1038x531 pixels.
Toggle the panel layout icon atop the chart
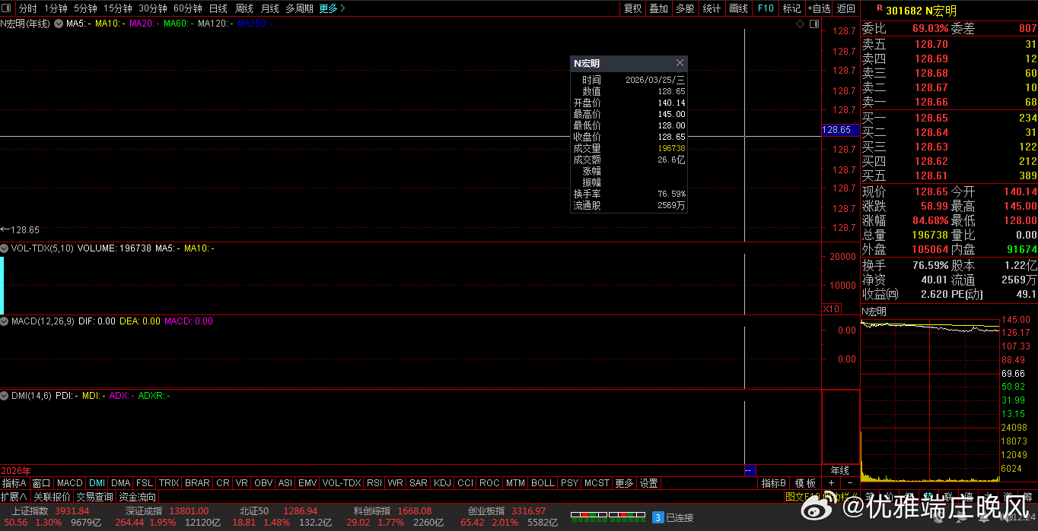pyautogui.click(x=814, y=24)
